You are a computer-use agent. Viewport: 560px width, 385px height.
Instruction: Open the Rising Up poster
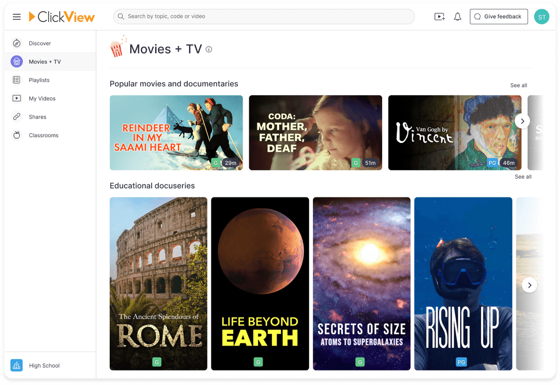tap(463, 284)
